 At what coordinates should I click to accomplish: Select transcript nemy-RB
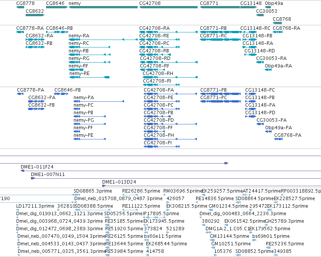point(89,55)
